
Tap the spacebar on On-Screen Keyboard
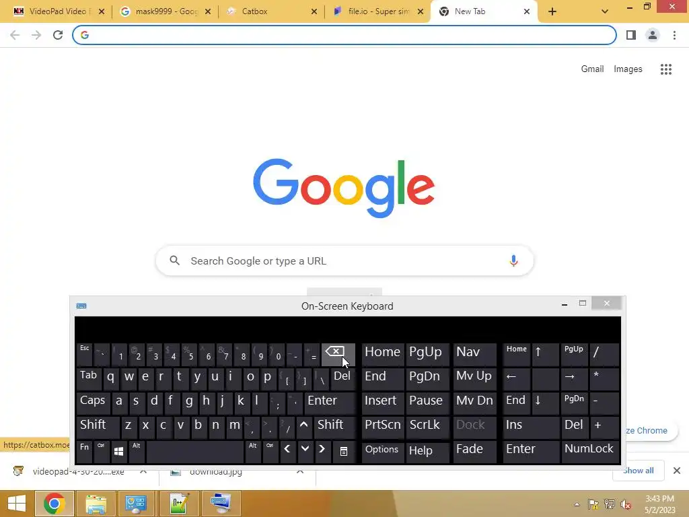[195, 452]
